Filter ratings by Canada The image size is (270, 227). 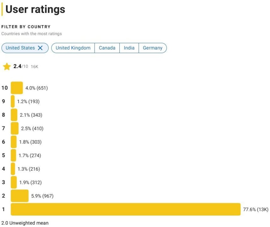[x=107, y=48]
